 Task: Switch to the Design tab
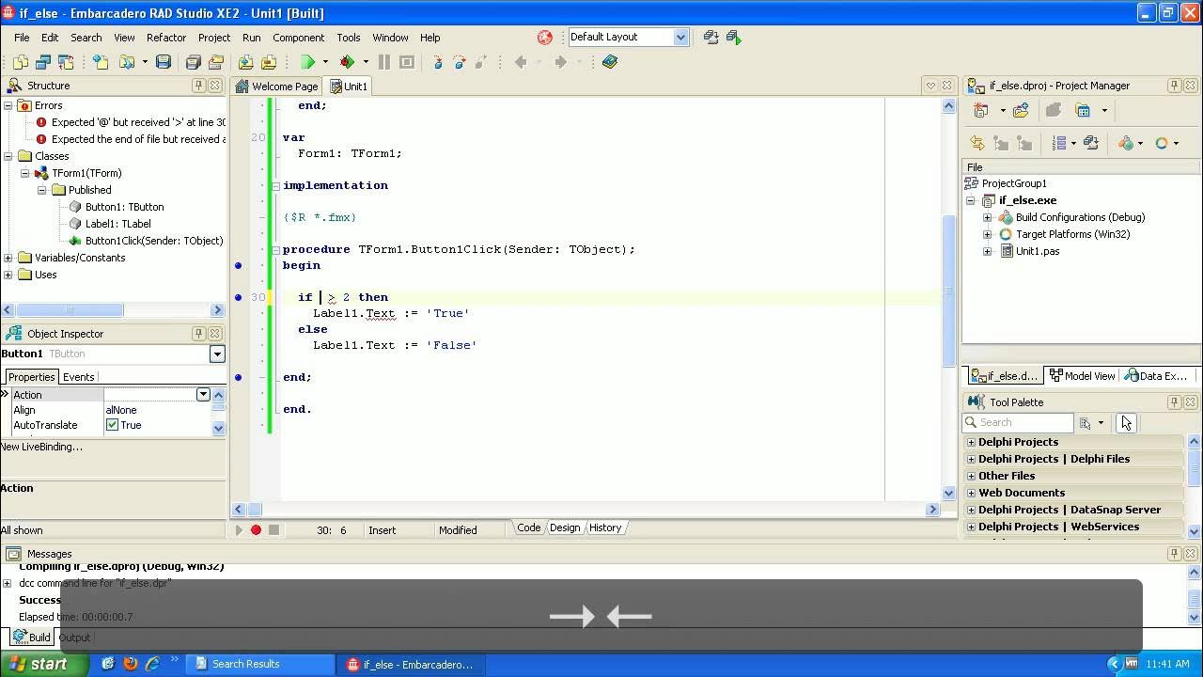click(x=565, y=527)
